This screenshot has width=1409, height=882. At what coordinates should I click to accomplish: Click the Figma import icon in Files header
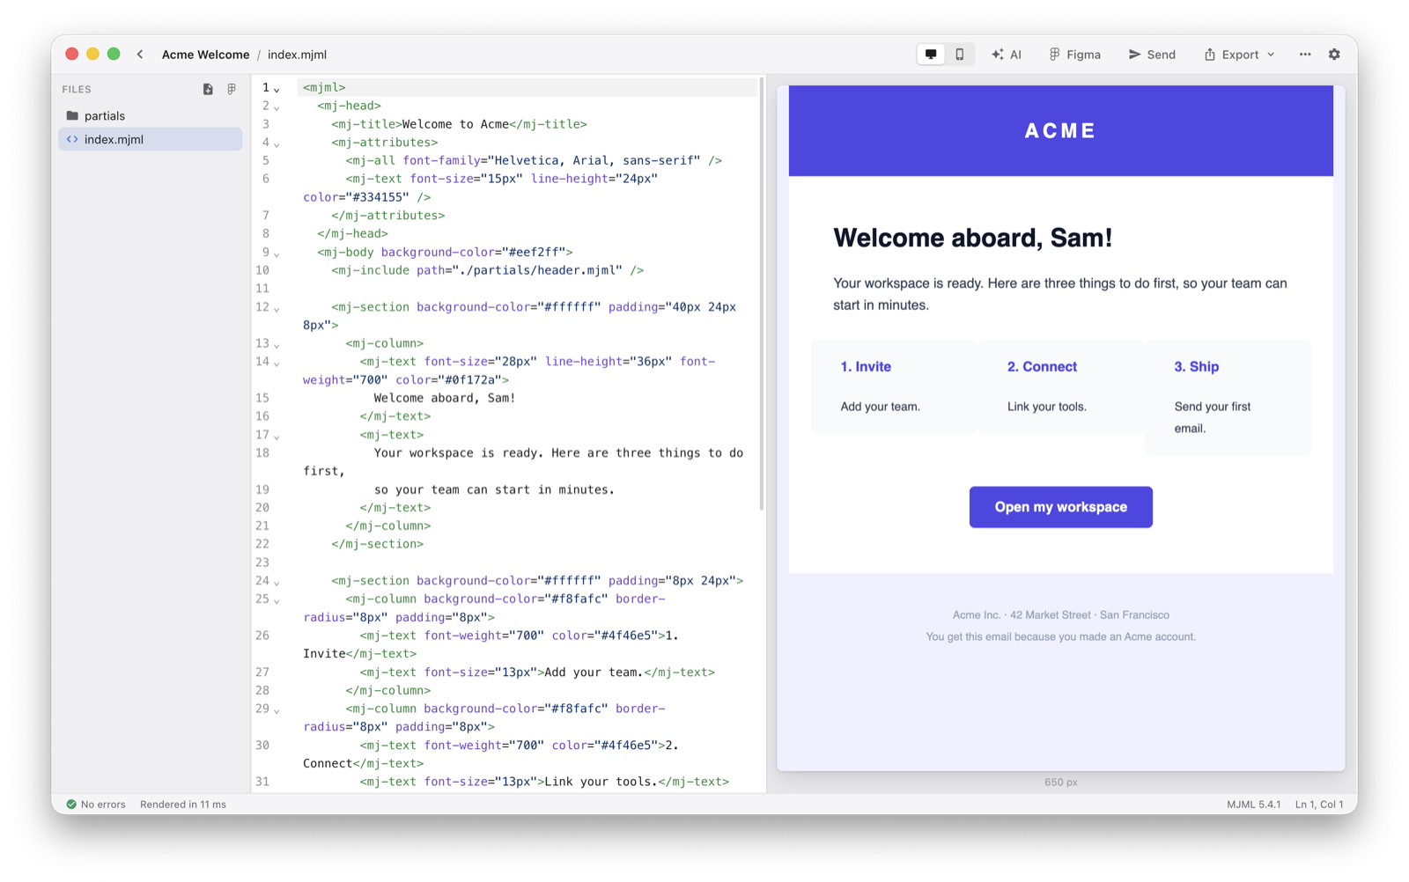pos(232,89)
